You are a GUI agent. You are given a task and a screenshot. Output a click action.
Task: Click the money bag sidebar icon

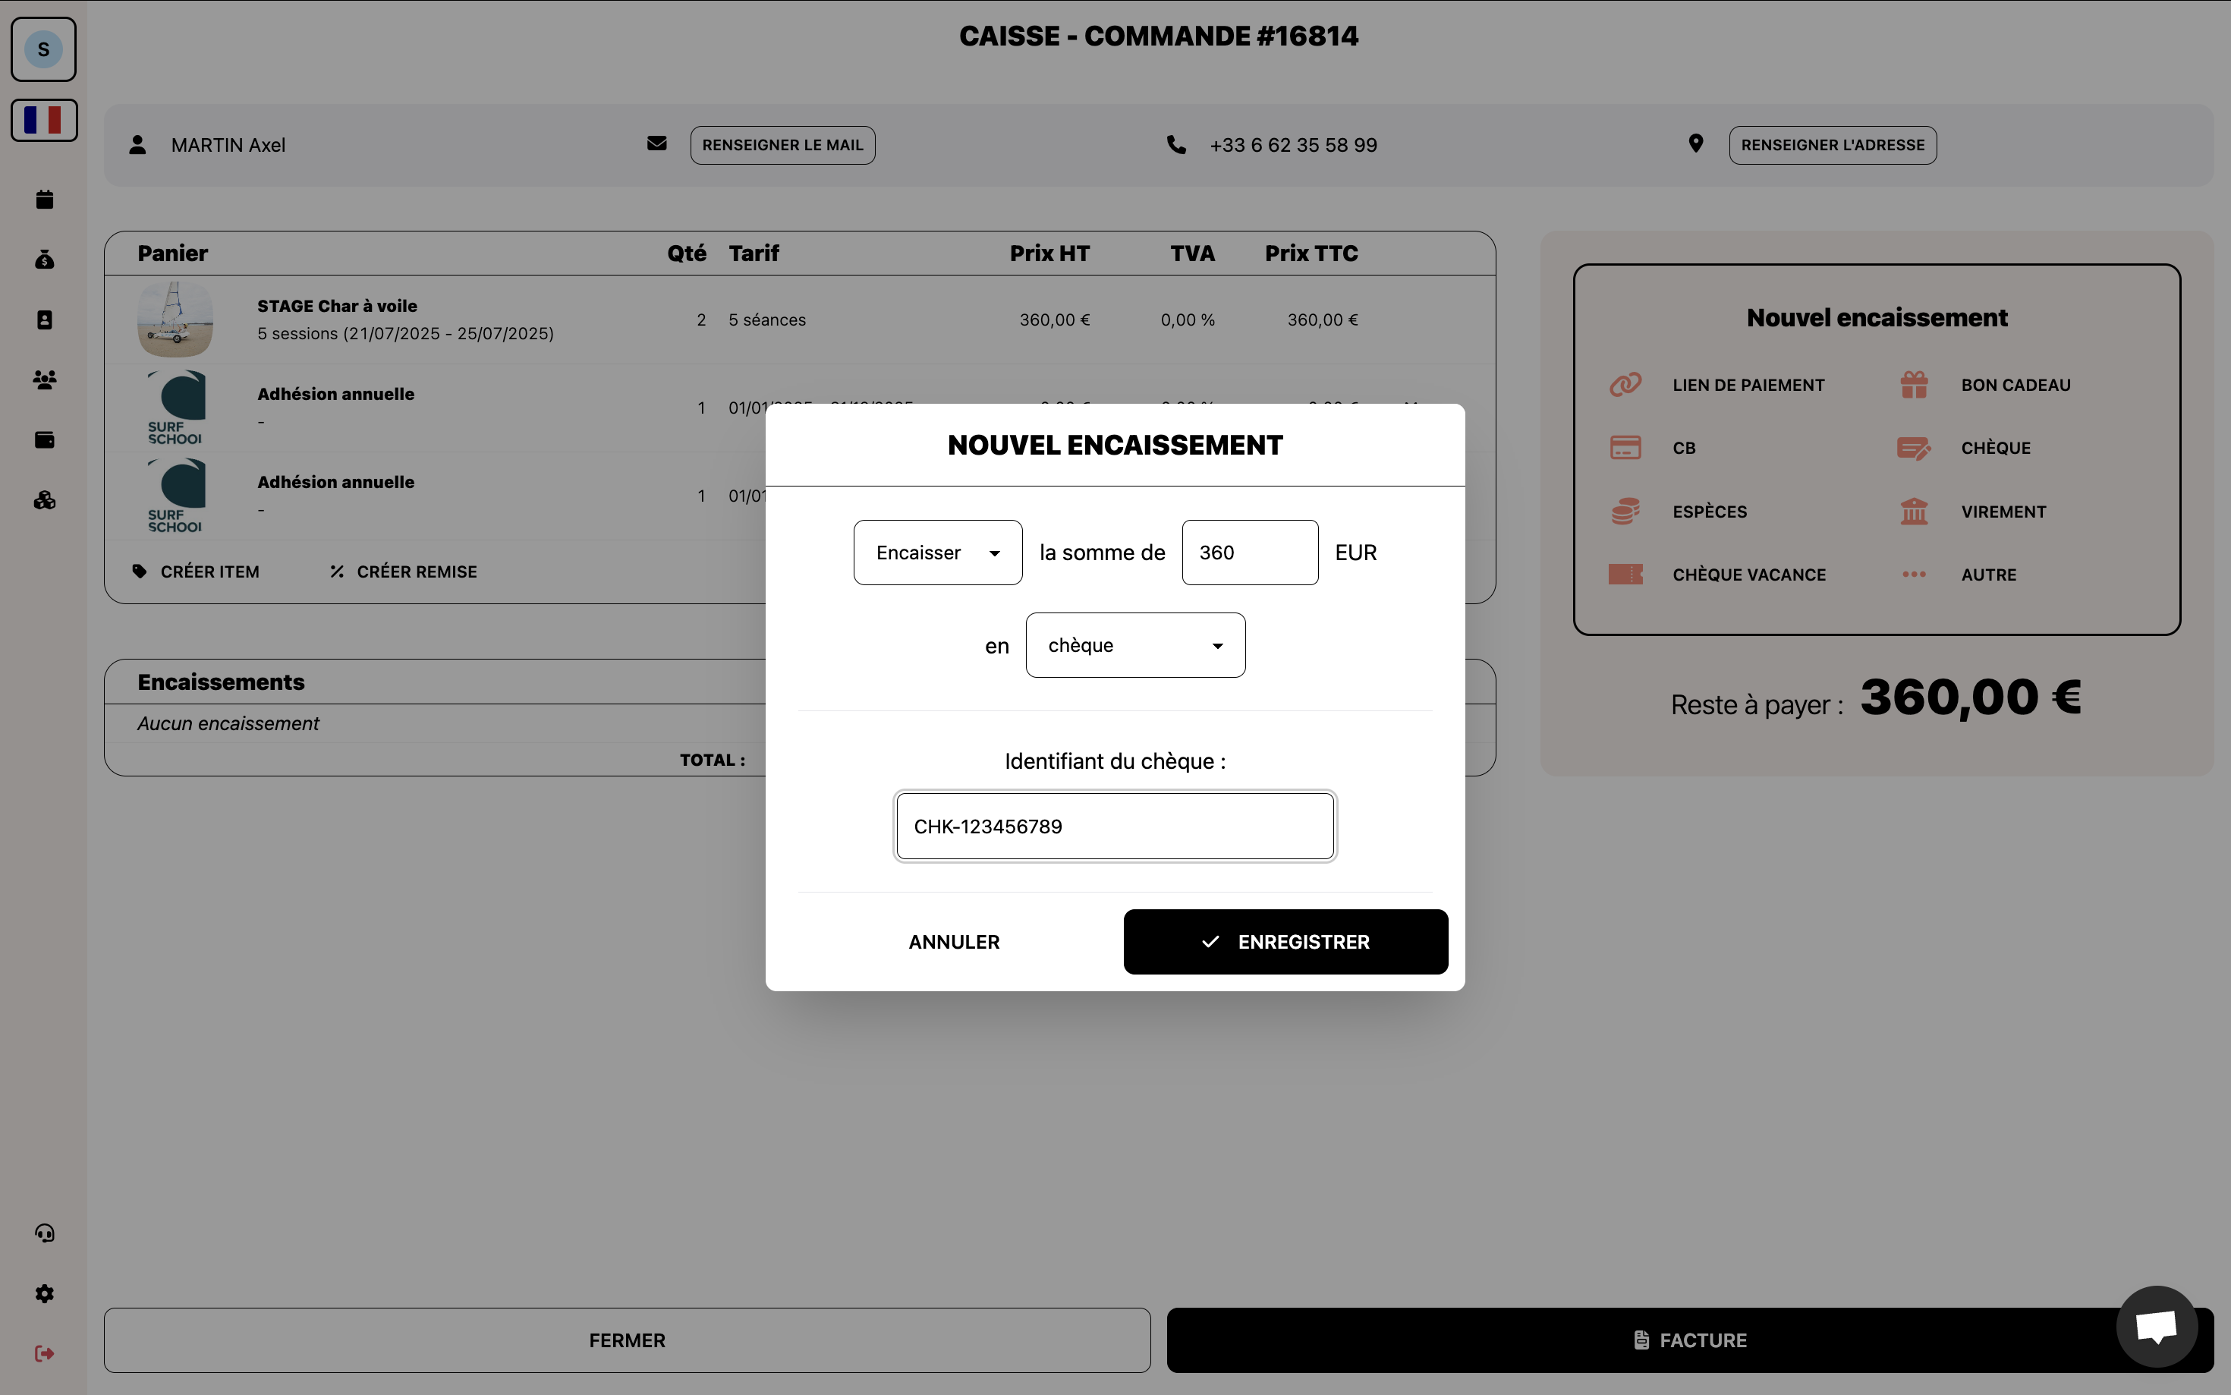(x=44, y=260)
